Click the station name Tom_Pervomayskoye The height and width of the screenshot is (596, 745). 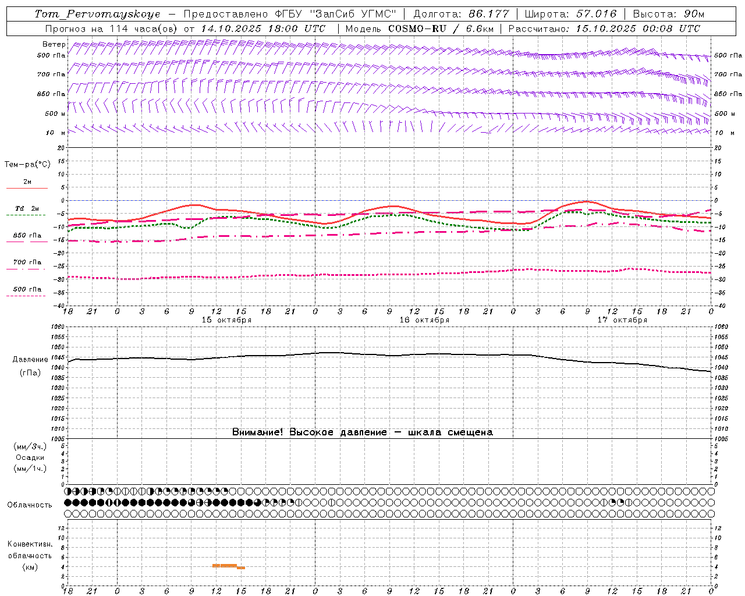pyautogui.click(x=97, y=14)
